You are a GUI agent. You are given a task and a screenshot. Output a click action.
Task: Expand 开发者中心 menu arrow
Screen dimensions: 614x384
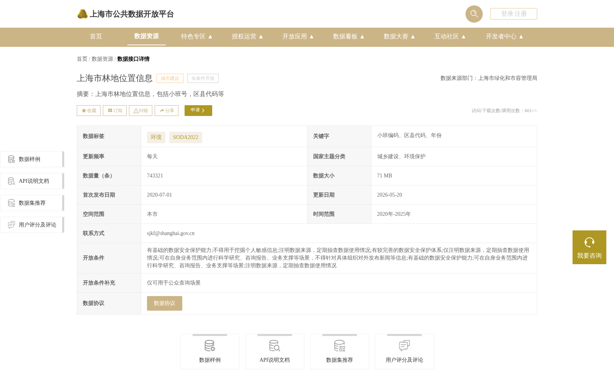pos(521,36)
